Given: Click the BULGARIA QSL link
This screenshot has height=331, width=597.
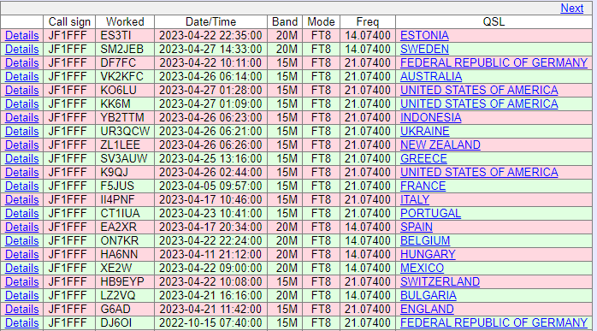Looking at the screenshot, I should 428,296.
